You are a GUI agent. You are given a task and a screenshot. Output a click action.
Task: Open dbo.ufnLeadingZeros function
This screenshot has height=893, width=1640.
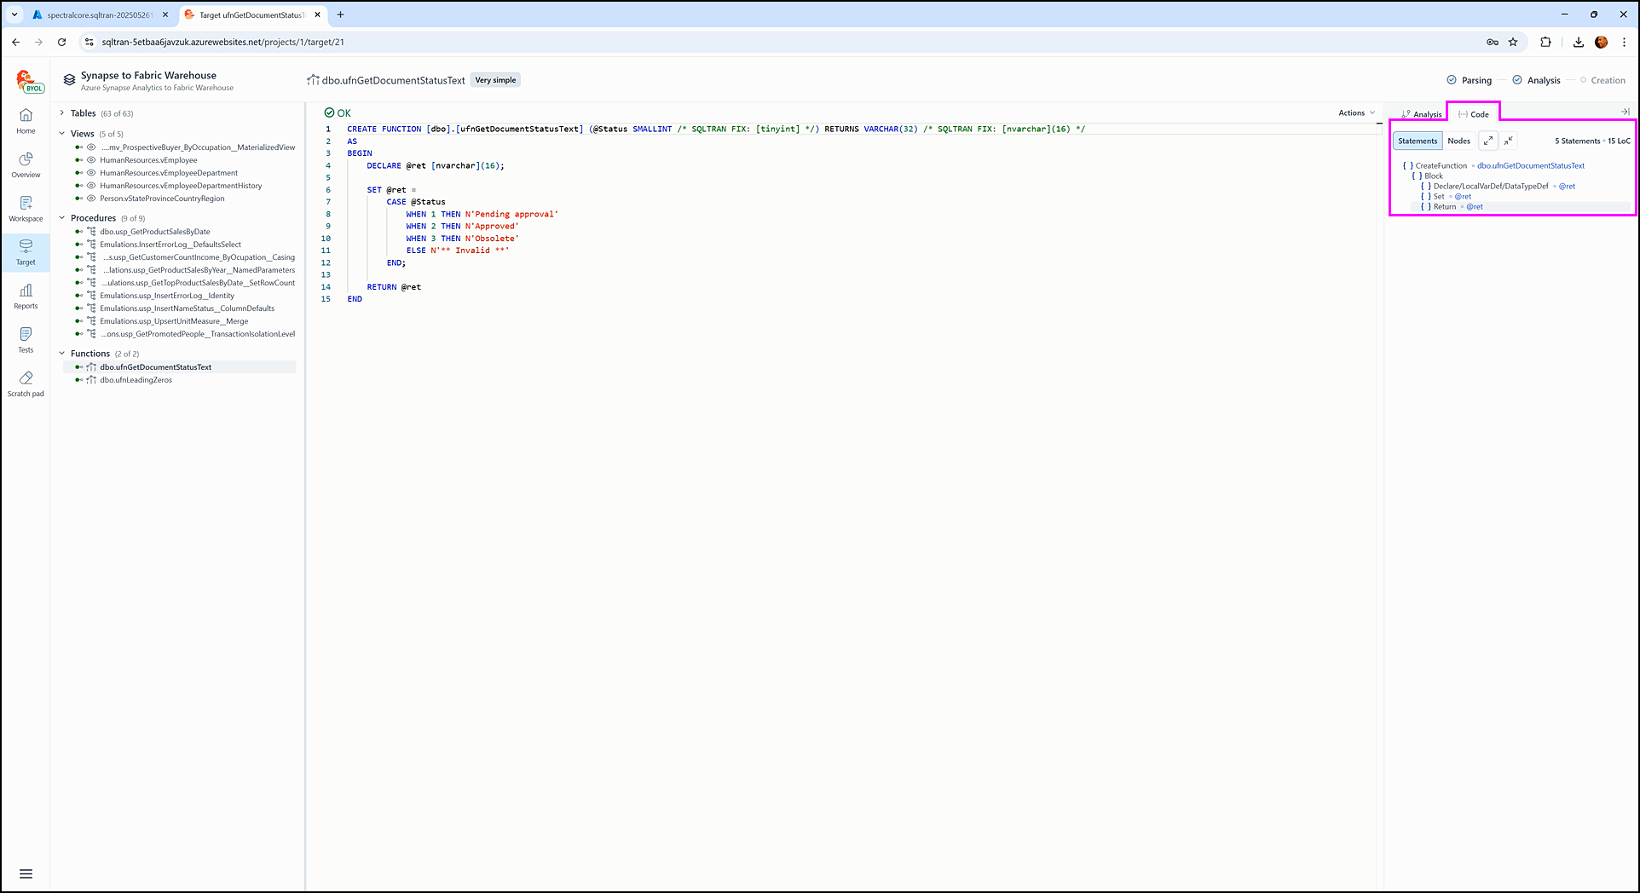coord(136,380)
